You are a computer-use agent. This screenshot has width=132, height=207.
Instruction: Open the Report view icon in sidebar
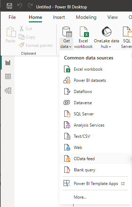[8, 63]
